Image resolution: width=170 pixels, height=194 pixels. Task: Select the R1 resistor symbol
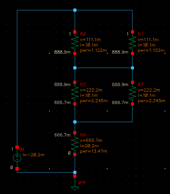tap(132, 43)
